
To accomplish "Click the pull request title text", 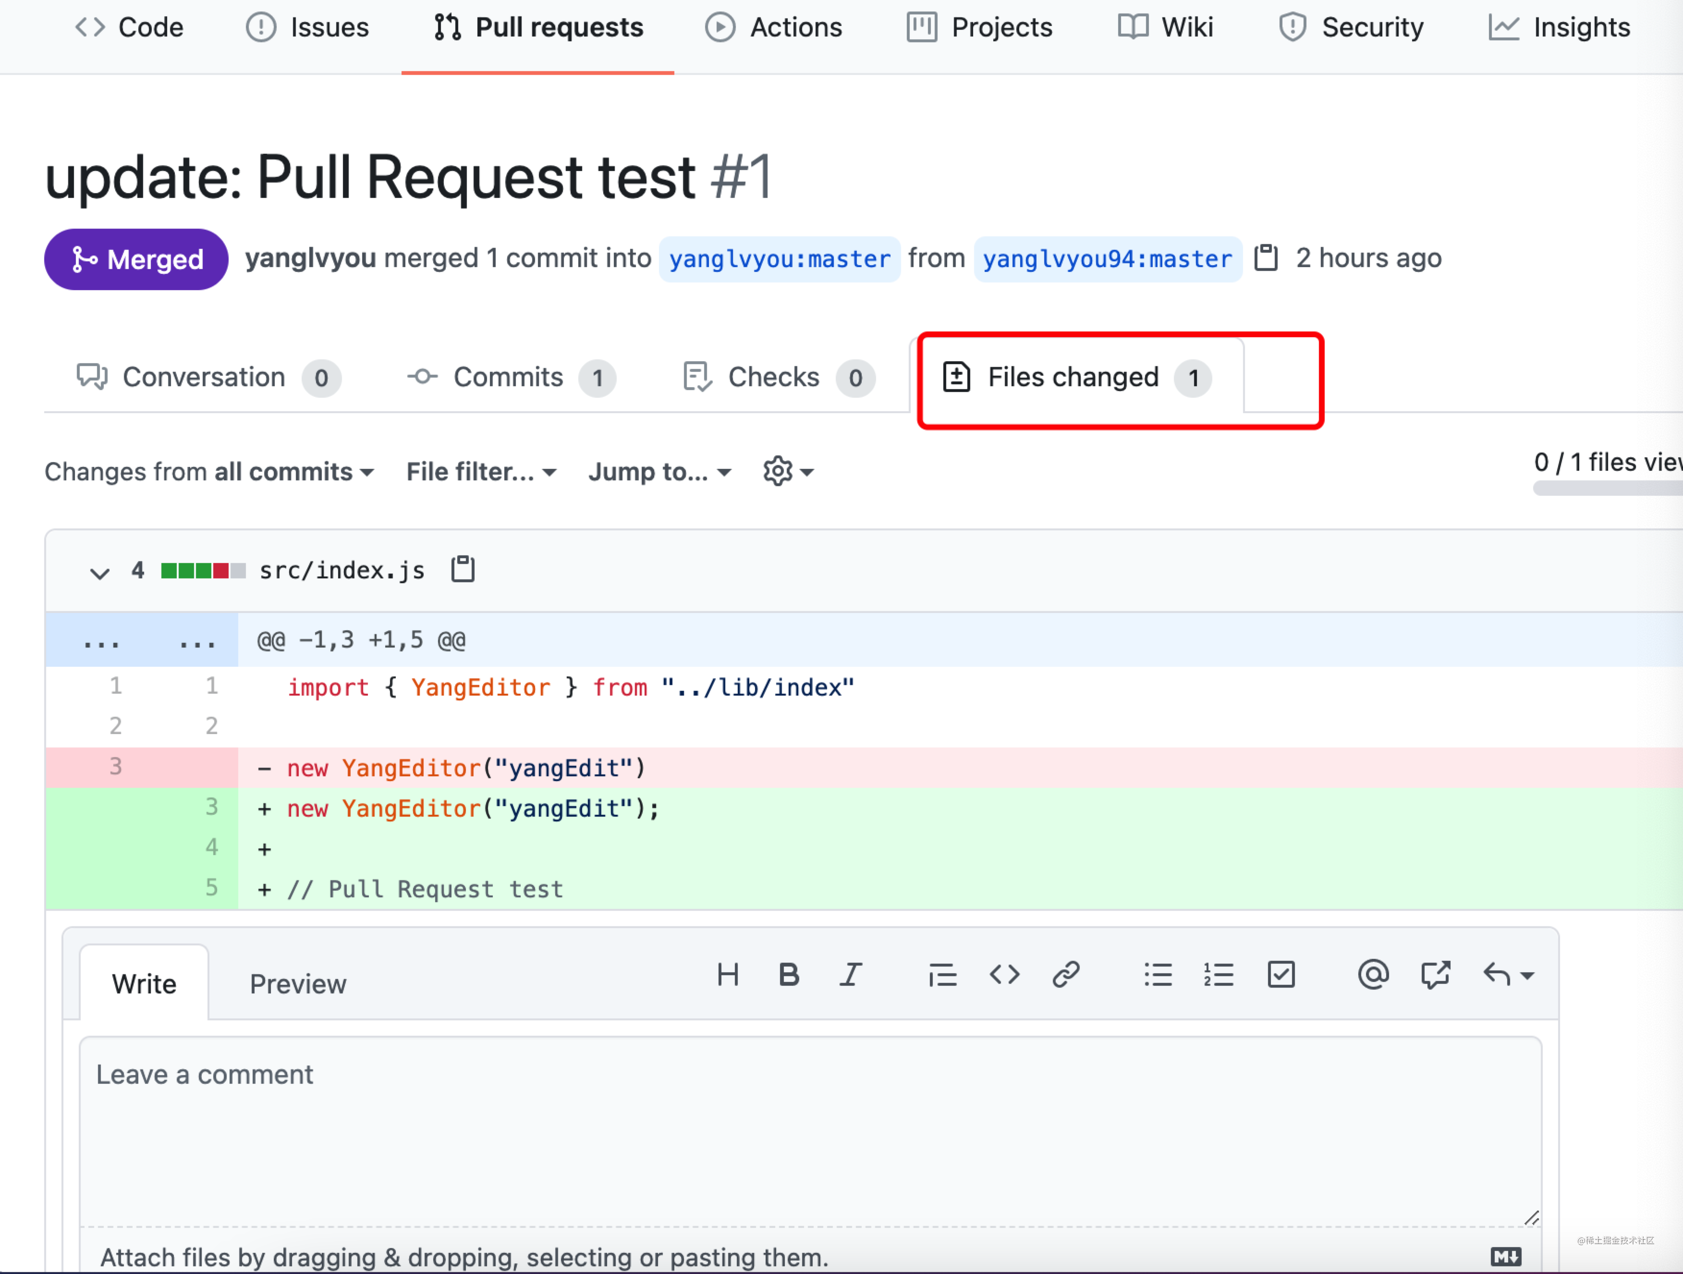I will (x=370, y=177).
